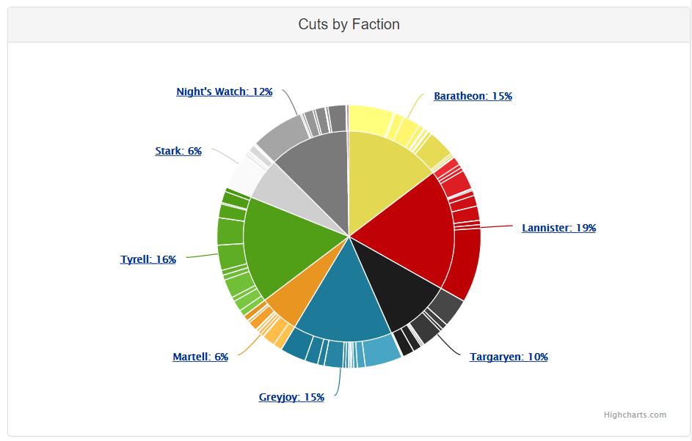Click the Greyjoy: 15% label
Screen dimensions: 692x441
tap(291, 397)
